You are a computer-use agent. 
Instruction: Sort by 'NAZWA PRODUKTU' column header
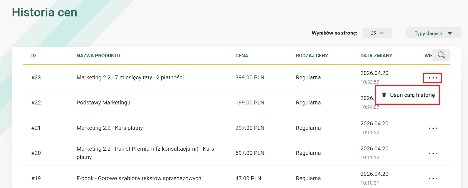pos(98,56)
